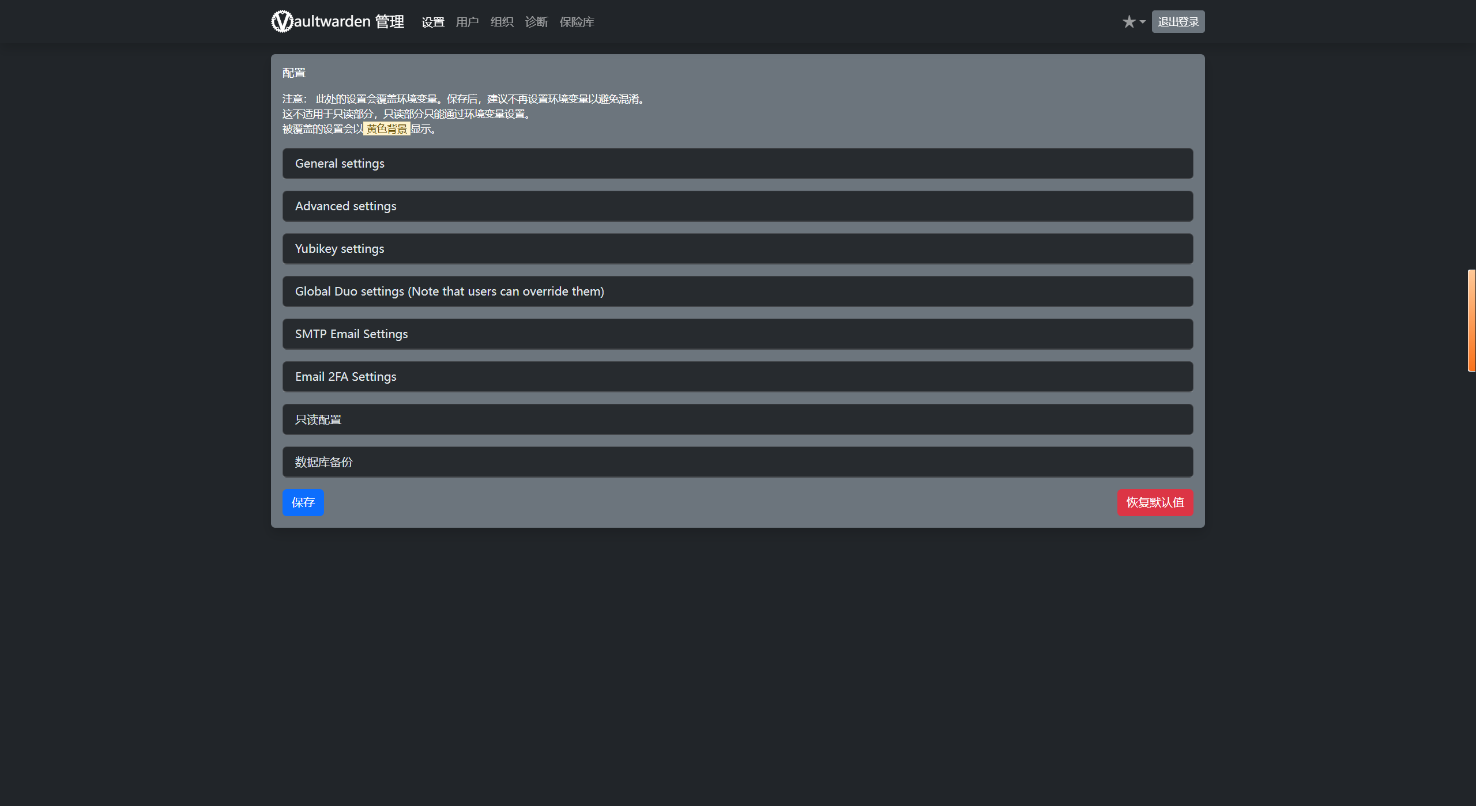Image resolution: width=1476 pixels, height=806 pixels.
Task: Expand the SMTP Email Settings section
Action: (x=737, y=334)
